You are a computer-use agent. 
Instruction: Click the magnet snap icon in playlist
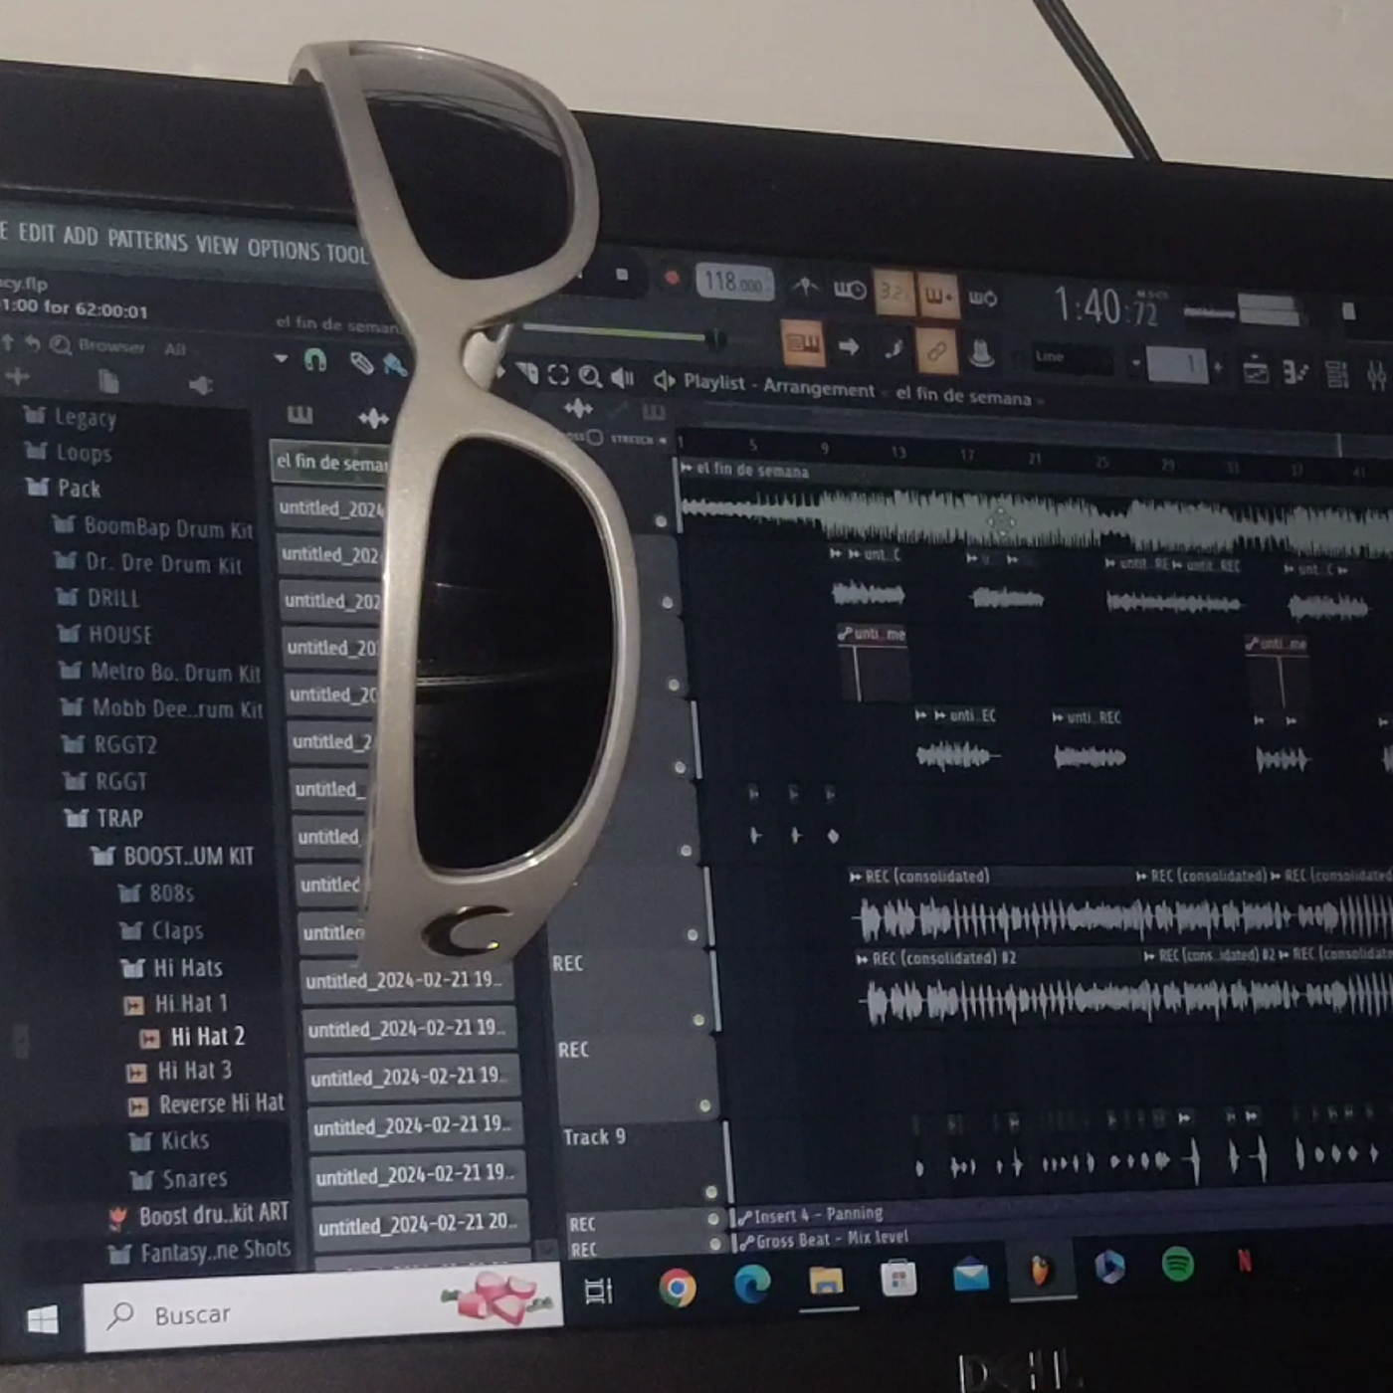[315, 360]
